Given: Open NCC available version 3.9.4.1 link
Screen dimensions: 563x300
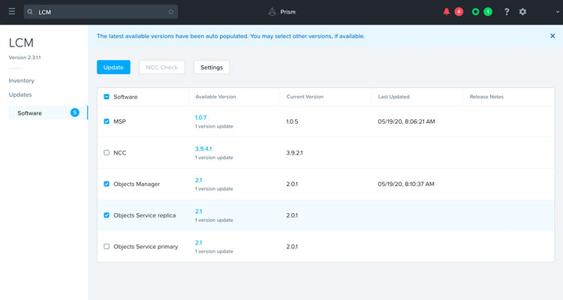Looking at the screenshot, I should click(x=203, y=148).
